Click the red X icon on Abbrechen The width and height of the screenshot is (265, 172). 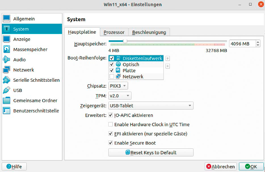coord(209,166)
